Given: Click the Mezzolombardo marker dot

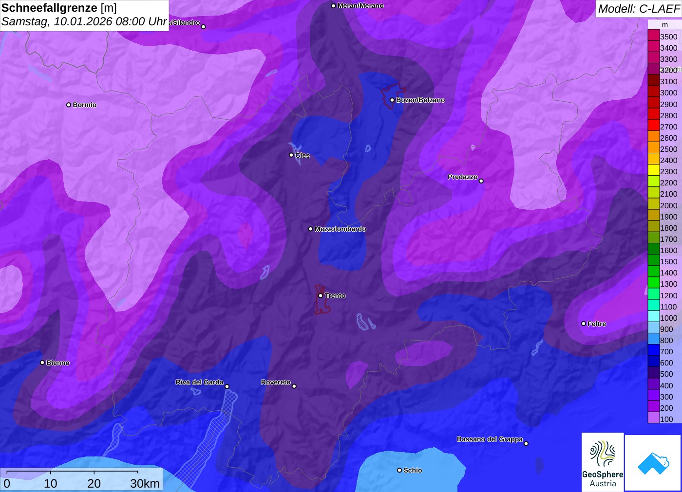Looking at the screenshot, I should tap(311, 229).
